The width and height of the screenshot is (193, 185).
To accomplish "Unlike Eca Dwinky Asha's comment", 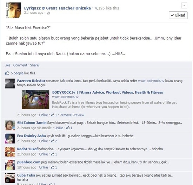I will pyautogui.click(x=44, y=141).
